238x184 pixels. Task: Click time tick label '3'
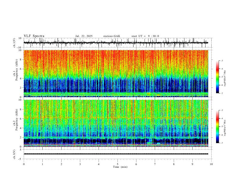[x=80, y=164]
